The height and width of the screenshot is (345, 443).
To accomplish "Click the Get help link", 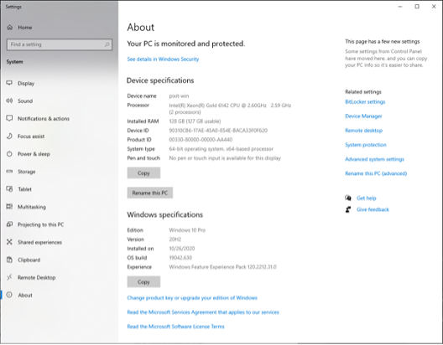I will coord(367,198).
